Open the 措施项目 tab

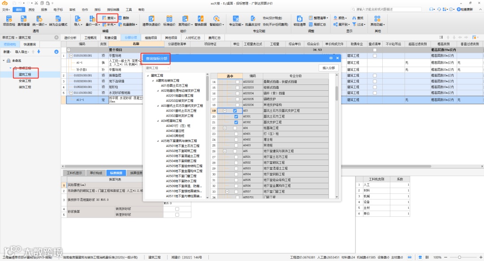pos(151,38)
